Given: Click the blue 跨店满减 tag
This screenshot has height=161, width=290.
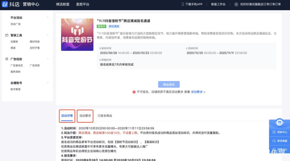Looking at the screenshot, I should (x=114, y=26).
